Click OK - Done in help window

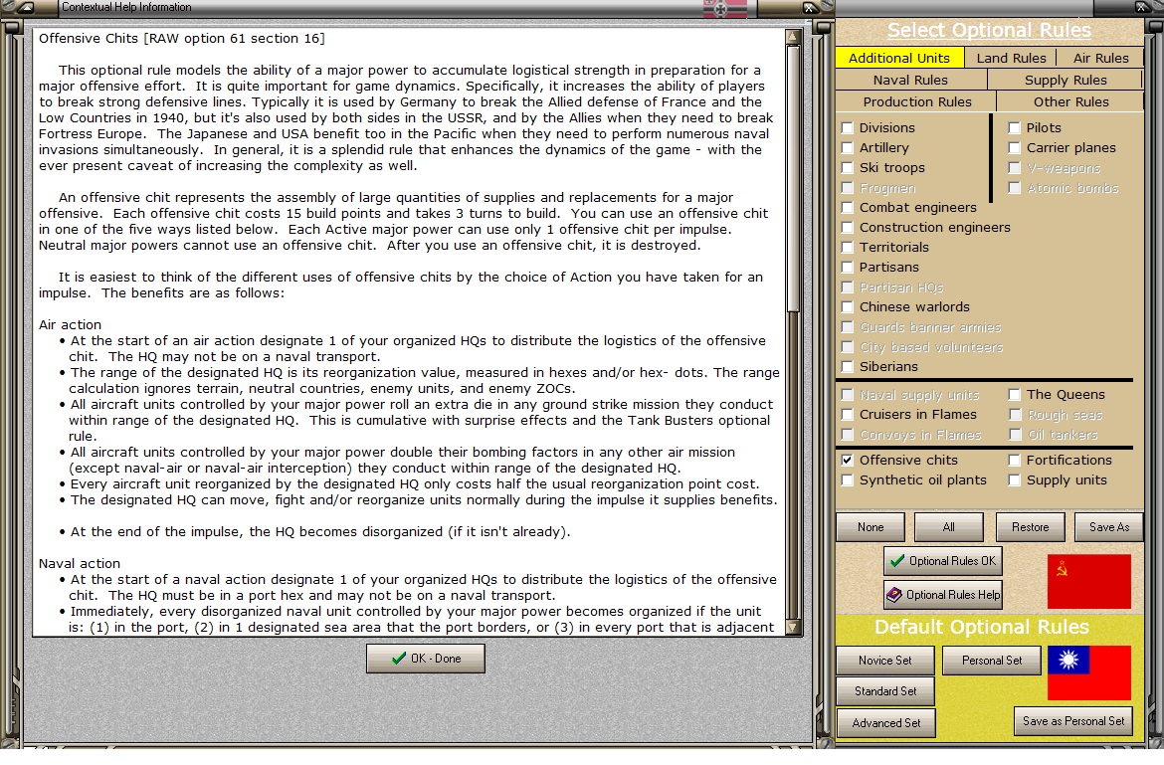[x=426, y=659]
